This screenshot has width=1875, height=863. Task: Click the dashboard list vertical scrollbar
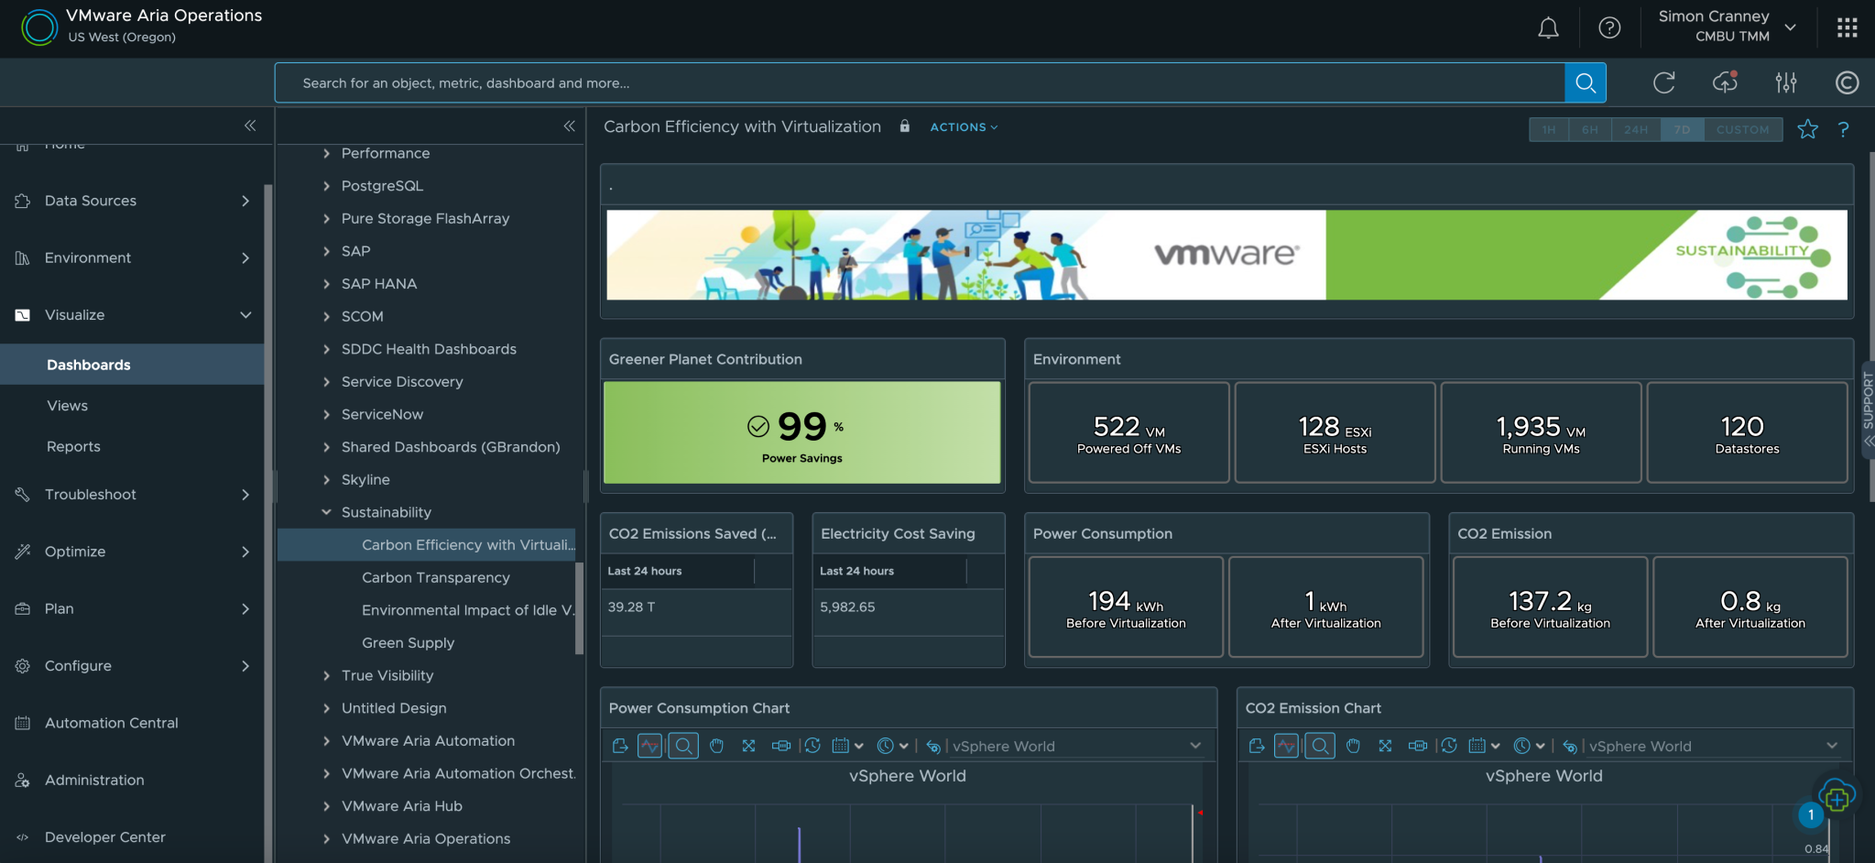(579, 608)
